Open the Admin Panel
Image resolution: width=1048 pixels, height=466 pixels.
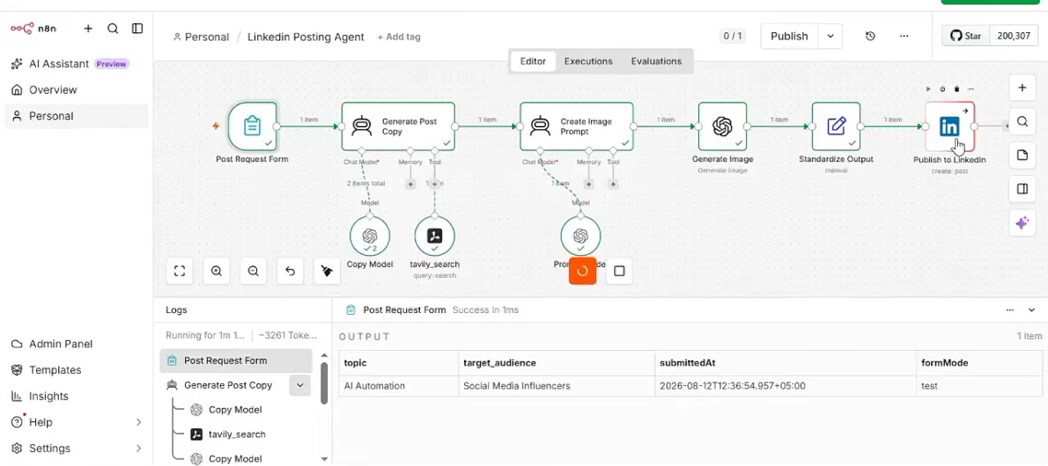pyautogui.click(x=76, y=344)
